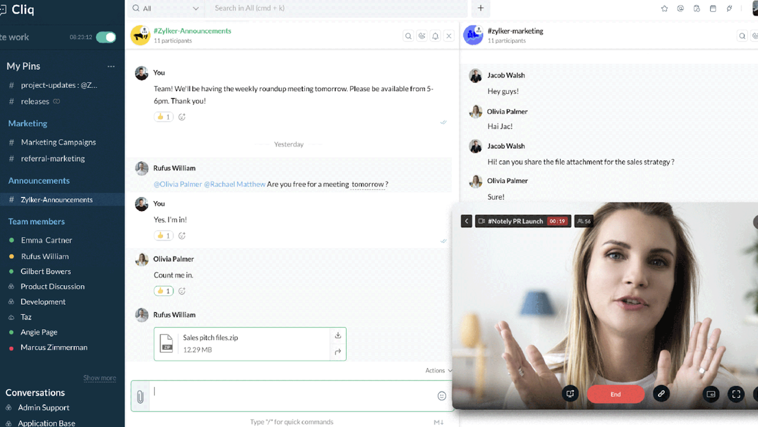Open the starred messages icon
This screenshot has width=758, height=427.
click(x=664, y=8)
